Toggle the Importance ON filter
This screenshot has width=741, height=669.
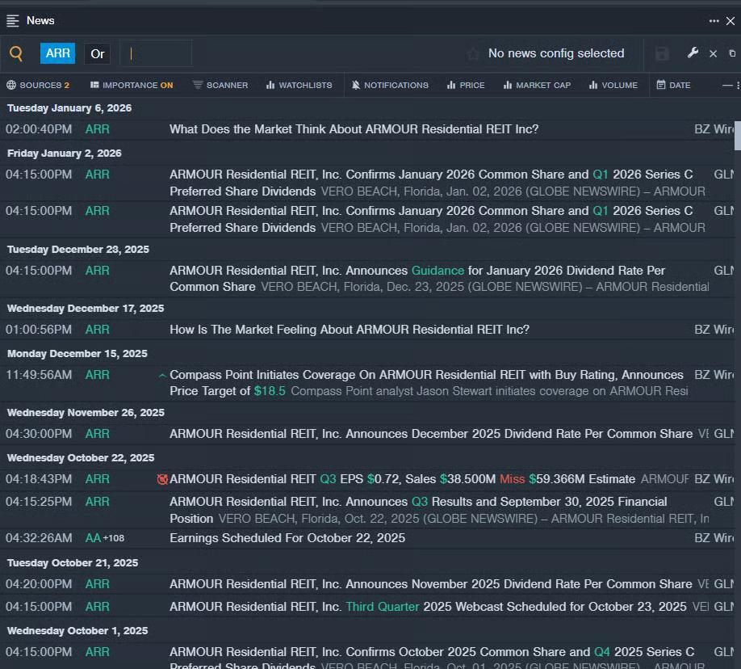pos(132,85)
